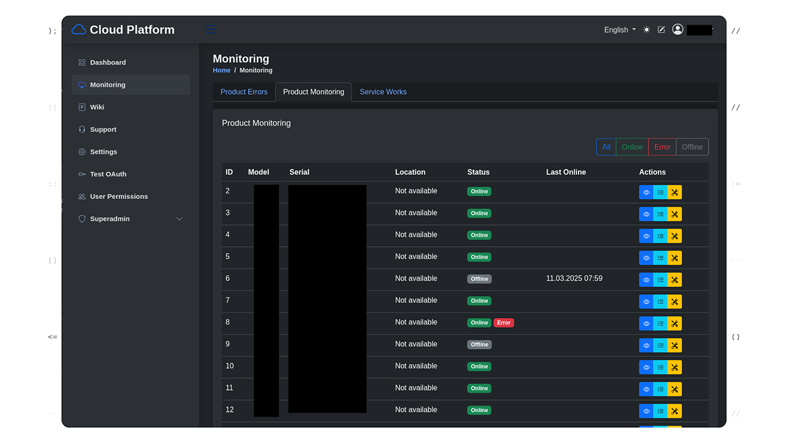
Task: Select Monitoring in the sidebar
Action: [131, 85]
